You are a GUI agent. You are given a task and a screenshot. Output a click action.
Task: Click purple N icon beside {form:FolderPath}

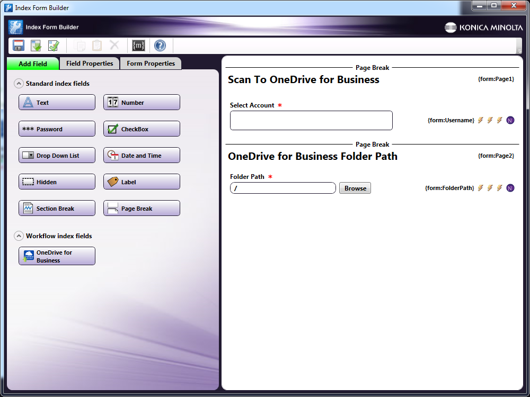click(510, 188)
